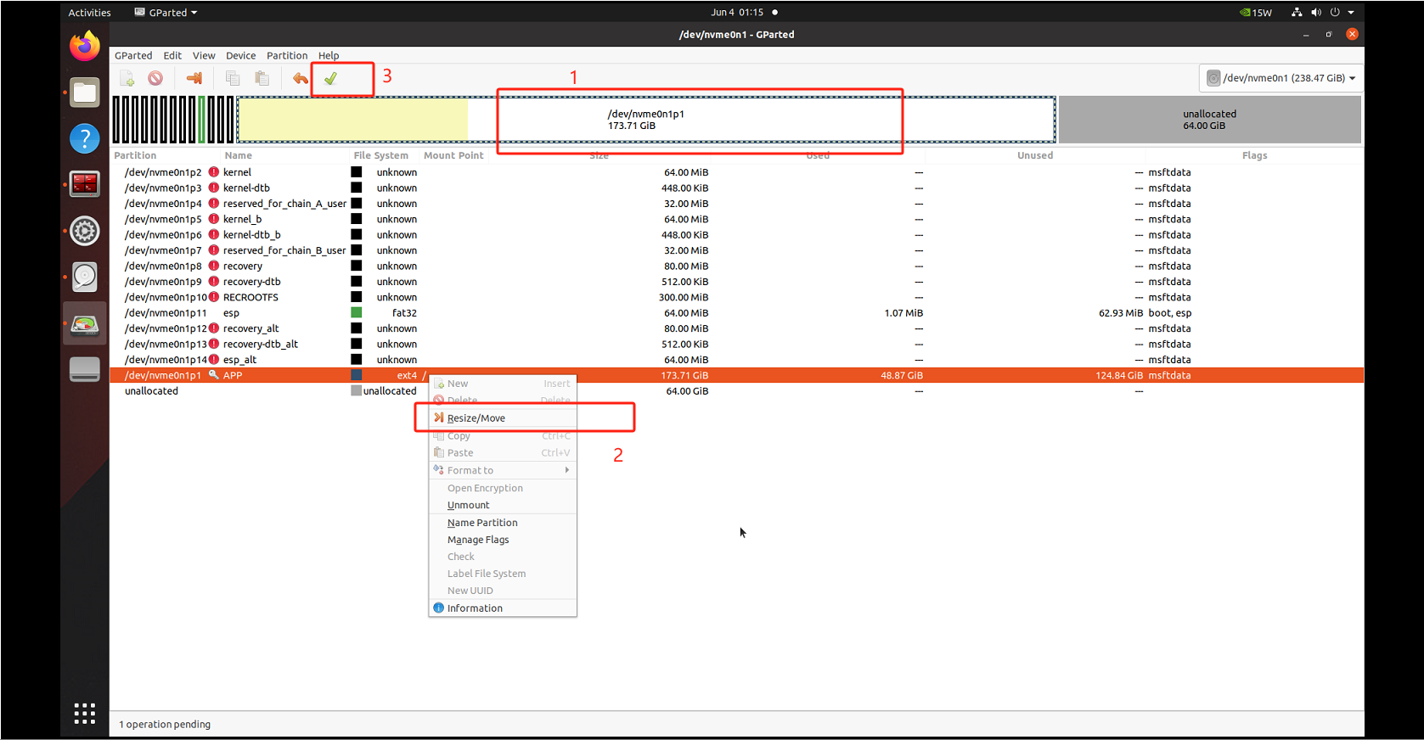Click the green fat32 color square

click(x=357, y=313)
